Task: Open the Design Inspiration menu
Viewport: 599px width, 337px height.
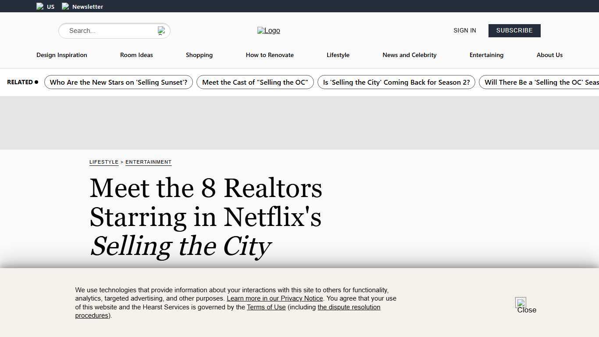Action: click(x=61, y=55)
